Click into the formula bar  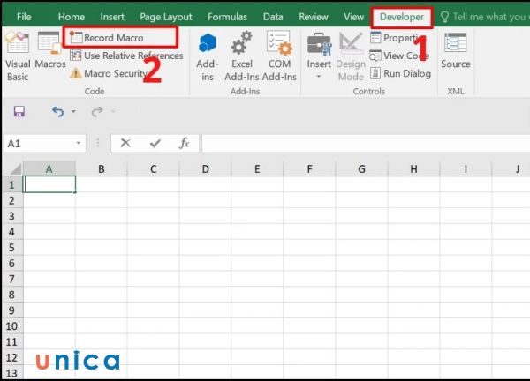click(366, 144)
